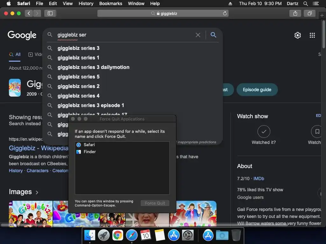Choose suggestion gigglebiz series 4
Image resolution: width=326 pixels, height=244 pixels.
coord(133,96)
